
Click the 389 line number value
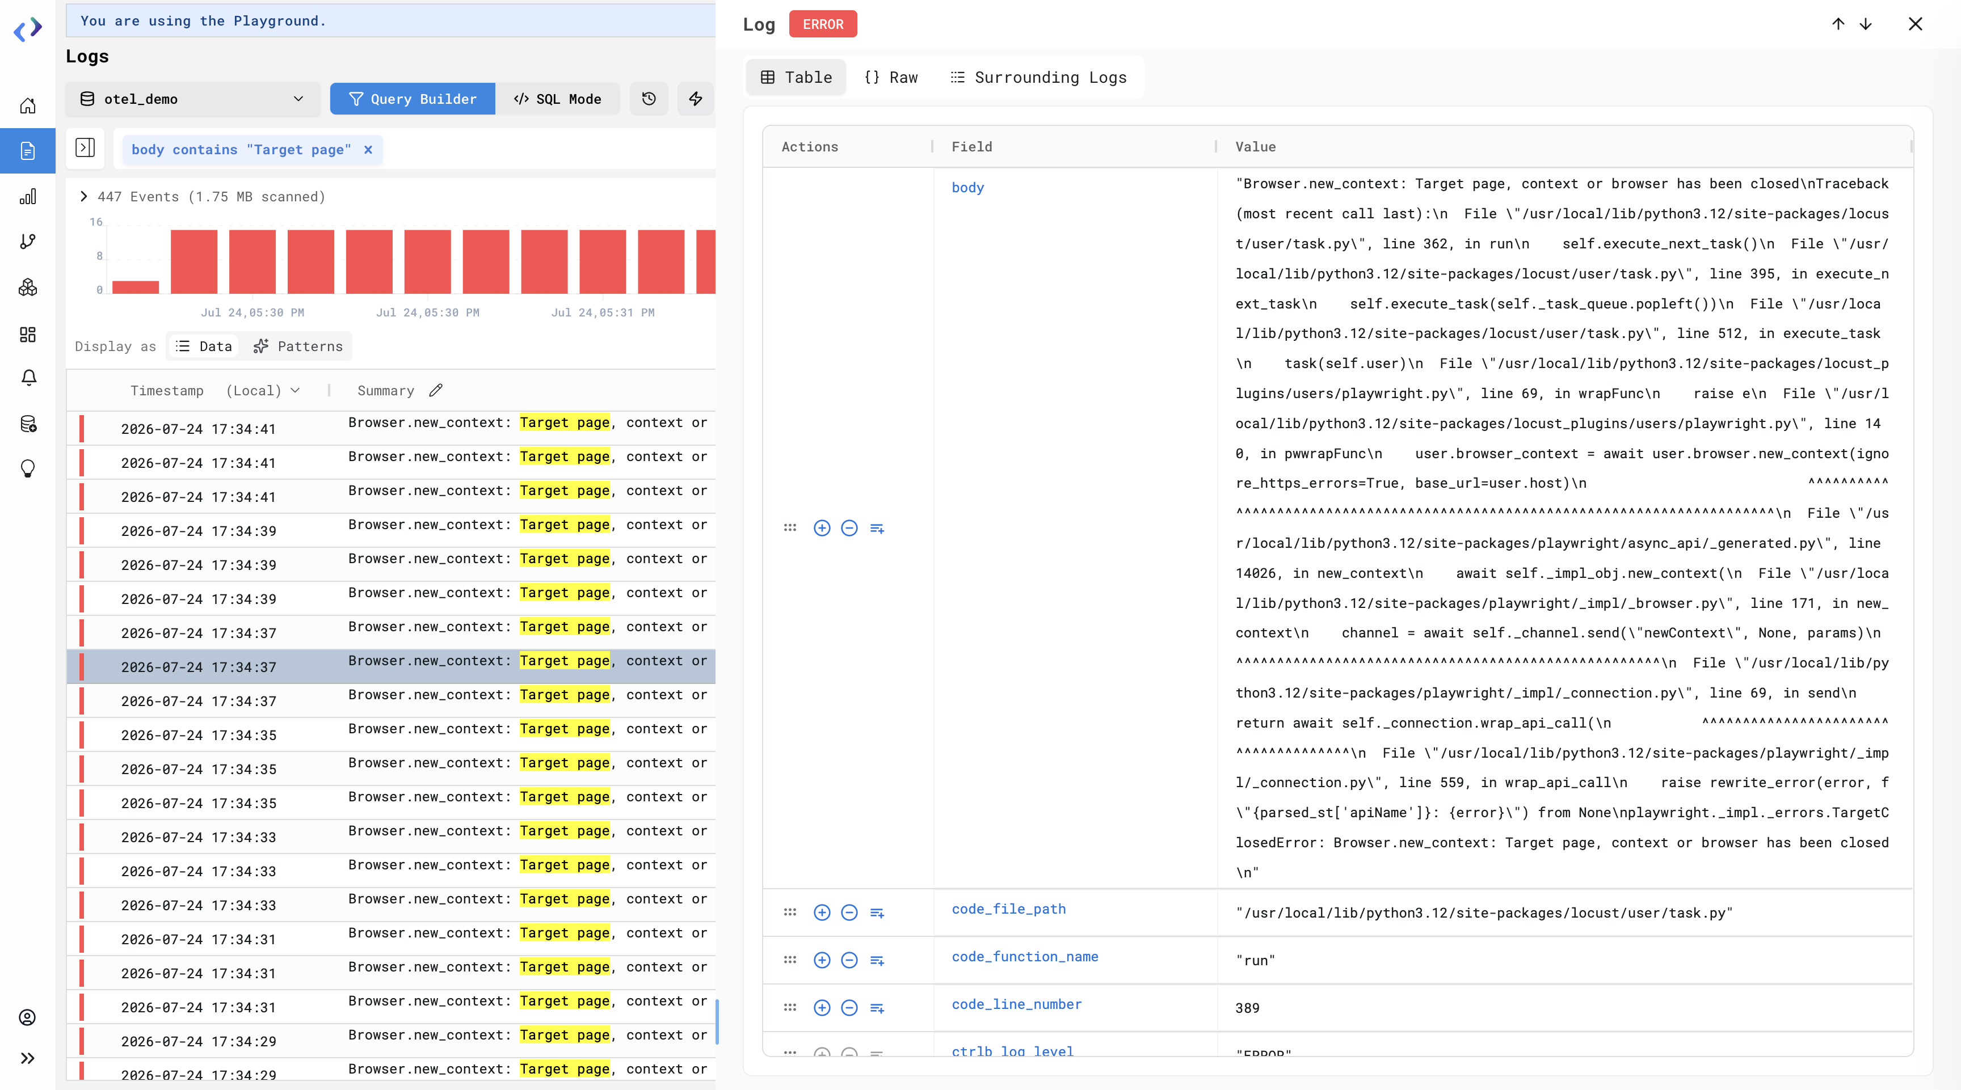(x=1247, y=1008)
